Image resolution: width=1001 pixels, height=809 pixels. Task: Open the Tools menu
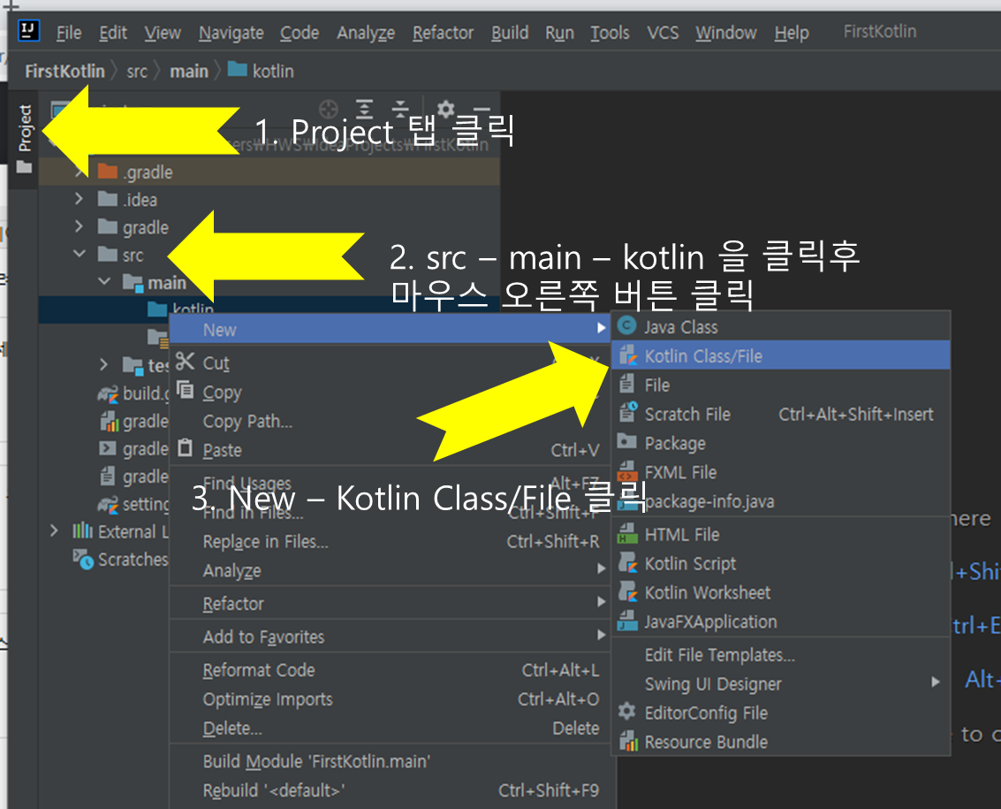610,33
